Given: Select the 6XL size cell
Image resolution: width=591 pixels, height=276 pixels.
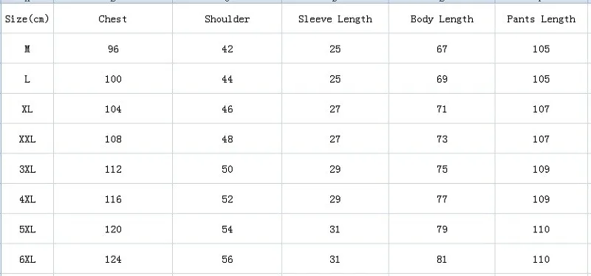Looking at the screenshot, I should pos(27,259).
